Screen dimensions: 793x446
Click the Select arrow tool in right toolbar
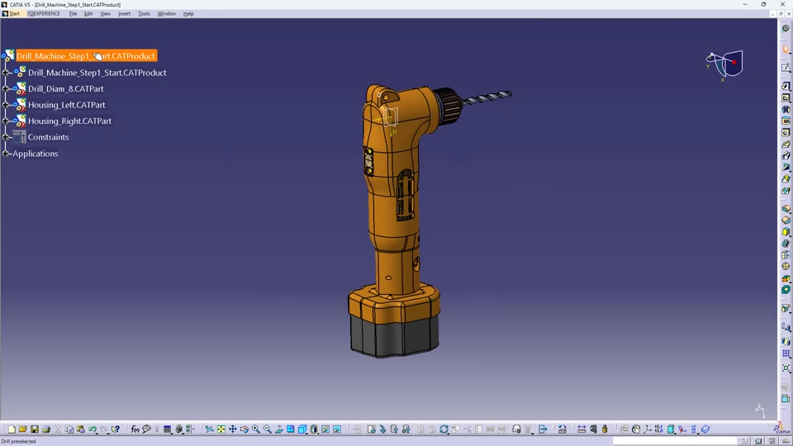click(786, 50)
